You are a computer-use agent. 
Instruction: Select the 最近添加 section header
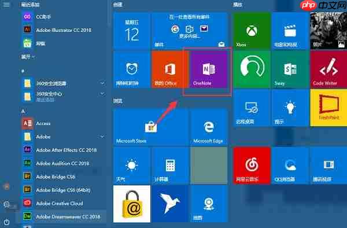coord(30,5)
